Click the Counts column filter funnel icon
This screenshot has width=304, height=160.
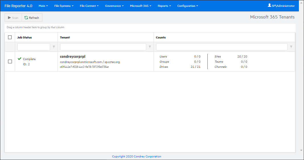[x=291, y=47]
